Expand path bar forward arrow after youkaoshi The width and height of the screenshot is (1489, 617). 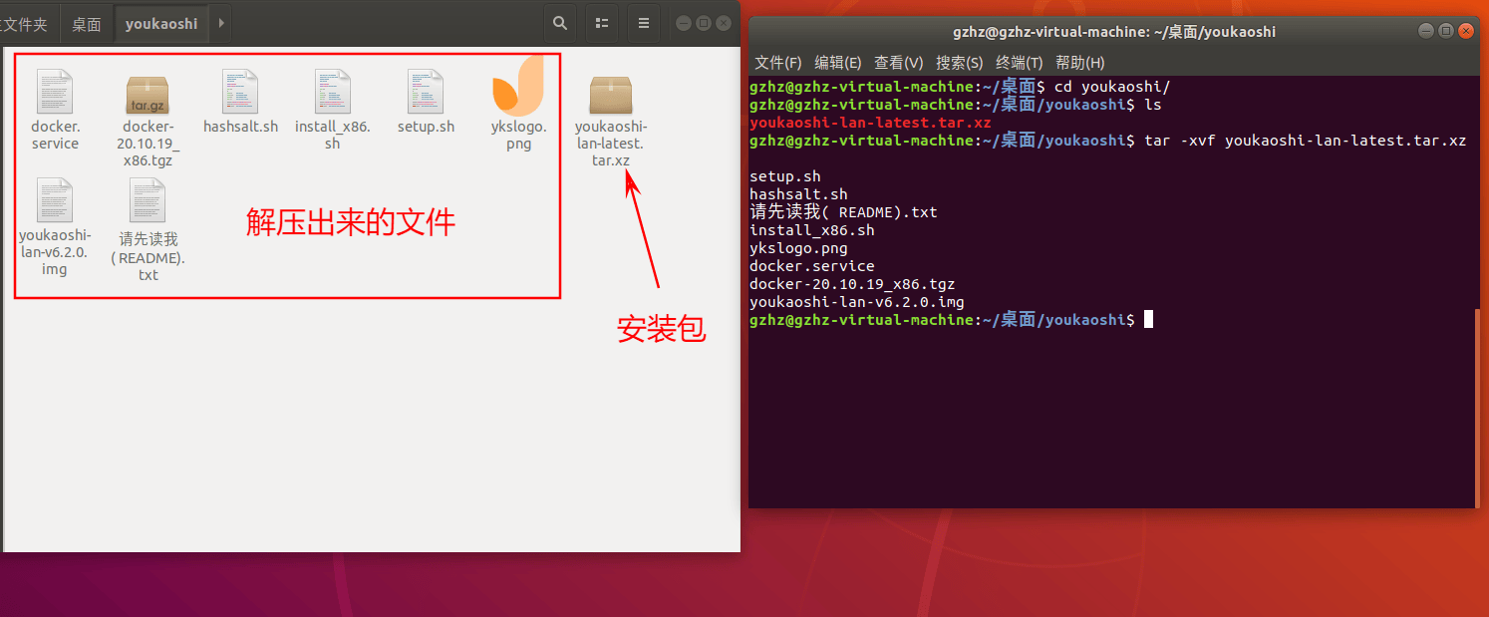point(221,23)
